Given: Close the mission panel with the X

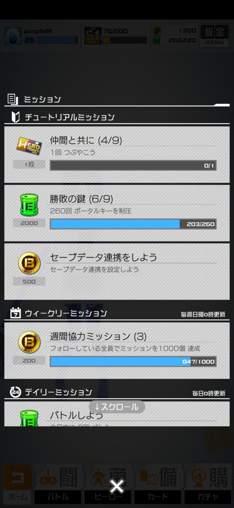Looking at the screenshot, I should (x=117, y=487).
